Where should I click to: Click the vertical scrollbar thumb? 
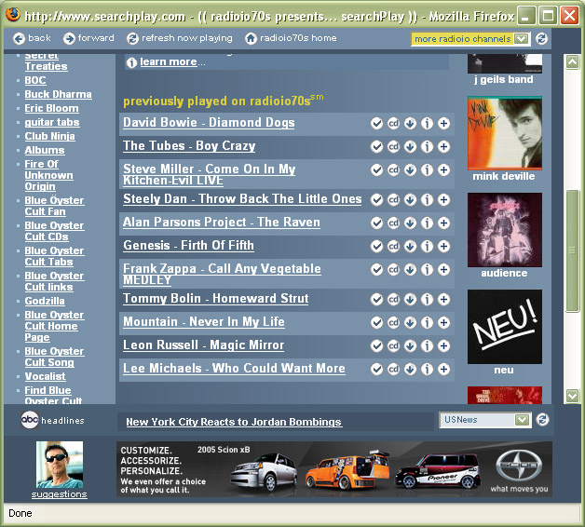pos(572,250)
